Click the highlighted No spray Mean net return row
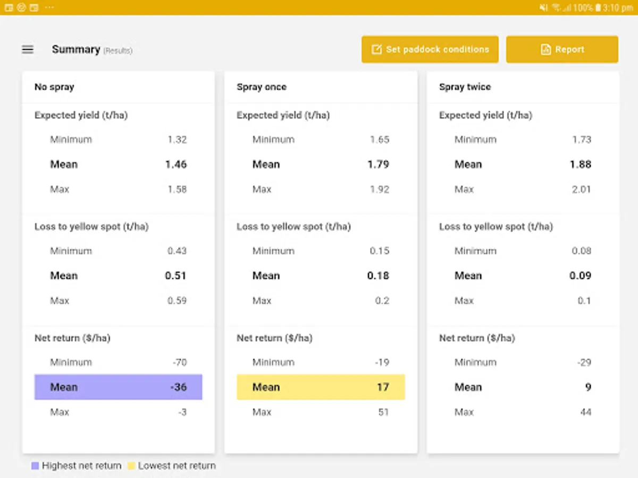Image resolution: width=638 pixels, height=478 pixels. point(118,387)
